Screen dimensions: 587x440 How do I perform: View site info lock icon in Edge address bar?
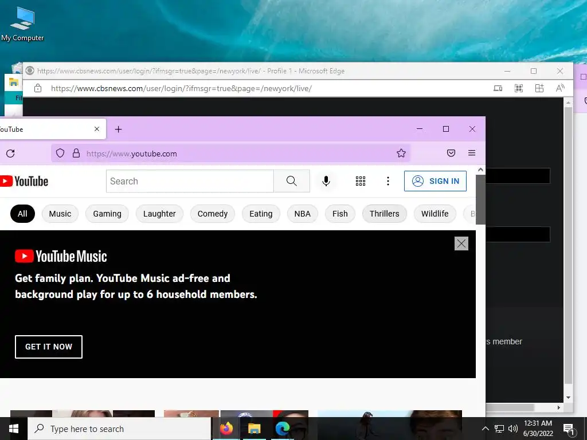[38, 88]
